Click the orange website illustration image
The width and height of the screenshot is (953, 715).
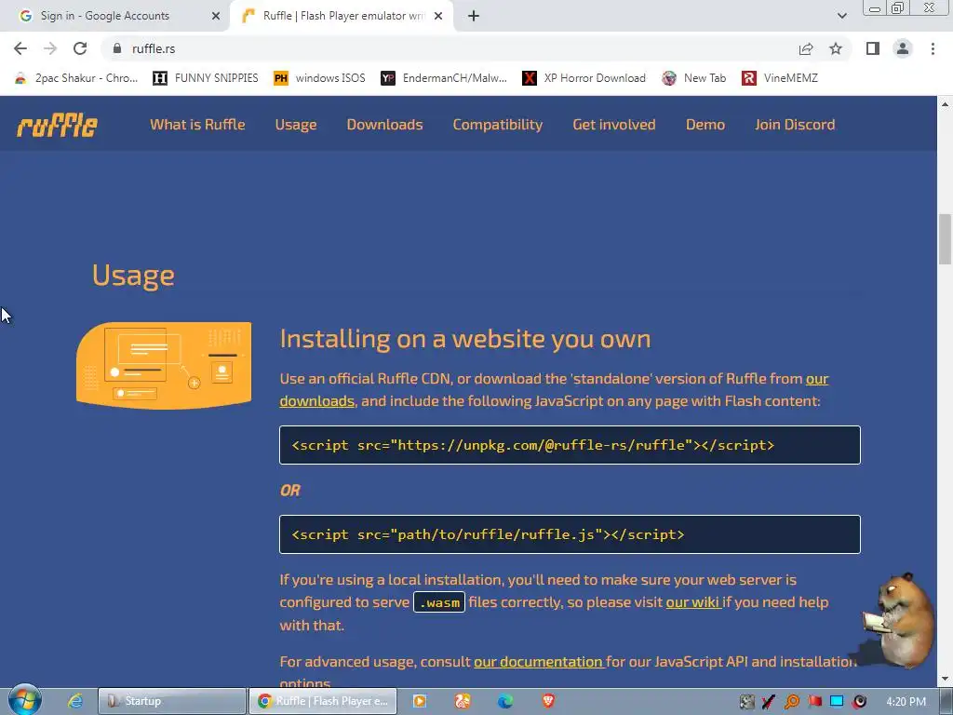(x=164, y=365)
